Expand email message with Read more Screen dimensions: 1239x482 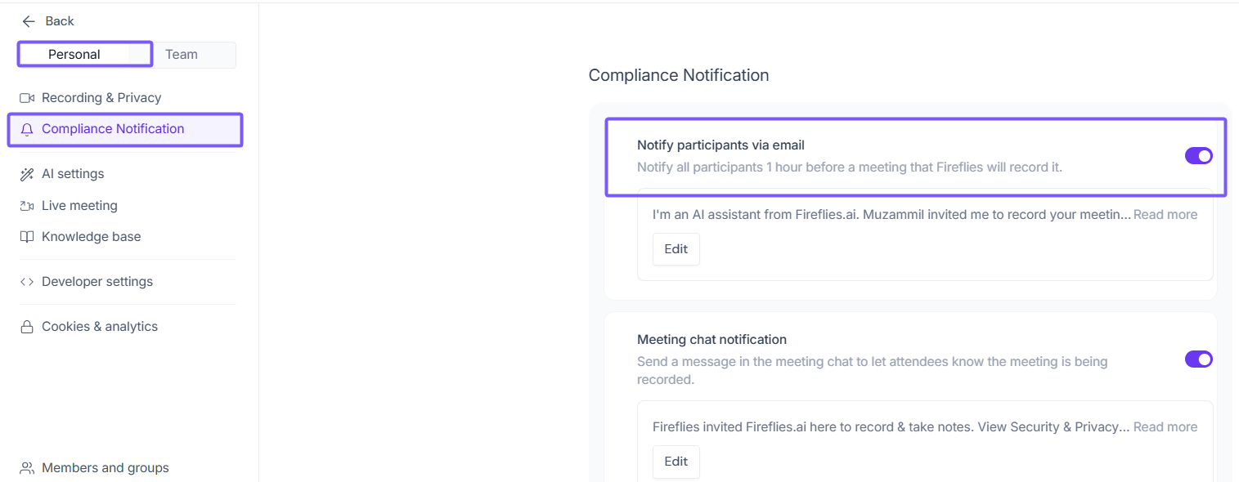[1165, 215]
